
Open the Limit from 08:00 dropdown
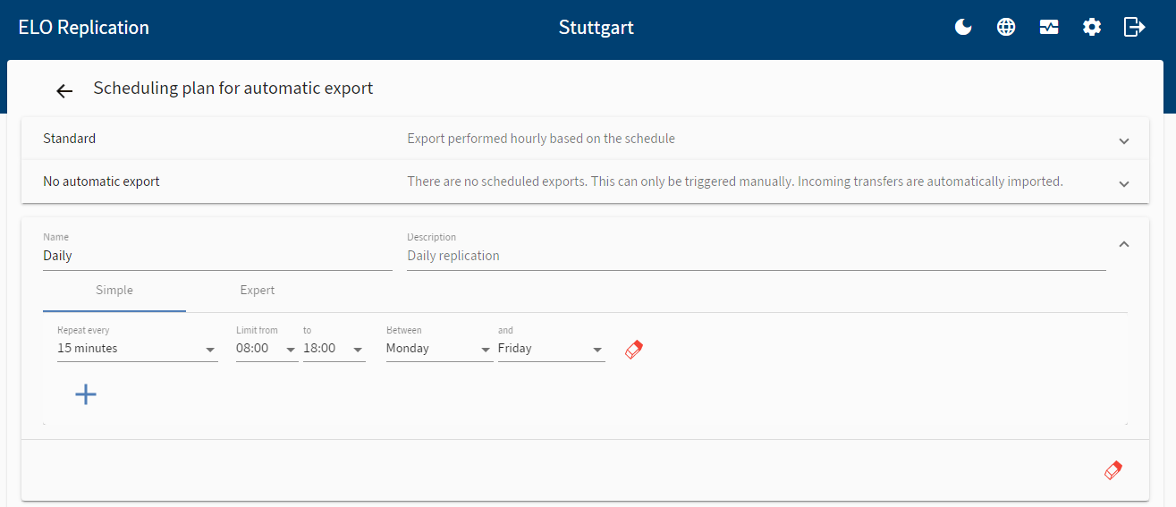[267, 349]
